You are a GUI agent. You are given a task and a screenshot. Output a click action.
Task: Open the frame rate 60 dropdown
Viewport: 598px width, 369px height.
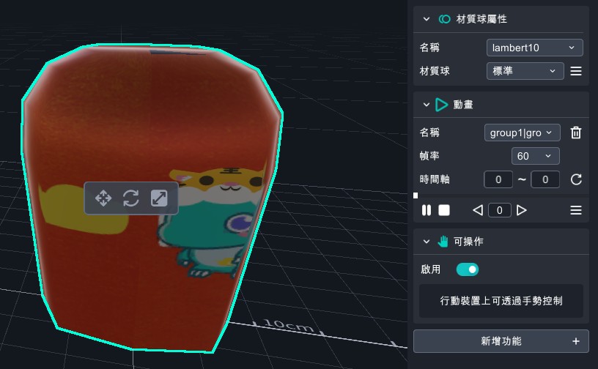click(535, 156)
